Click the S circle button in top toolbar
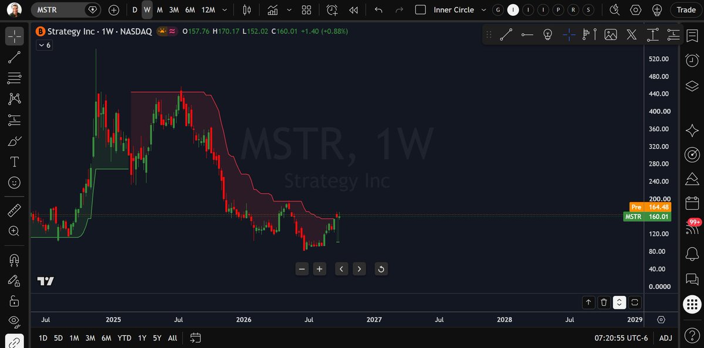The height and width of the screenshot is (348, 704). pyautogui.click(x=588, y=10)
